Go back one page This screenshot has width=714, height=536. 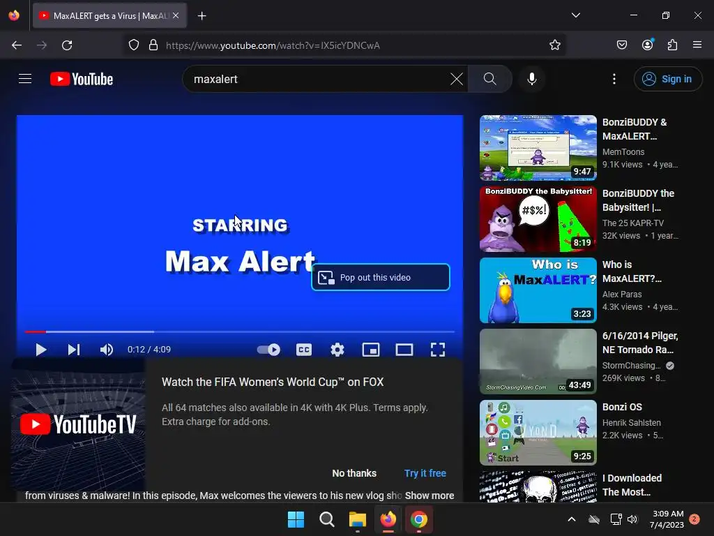pos(17,45)
